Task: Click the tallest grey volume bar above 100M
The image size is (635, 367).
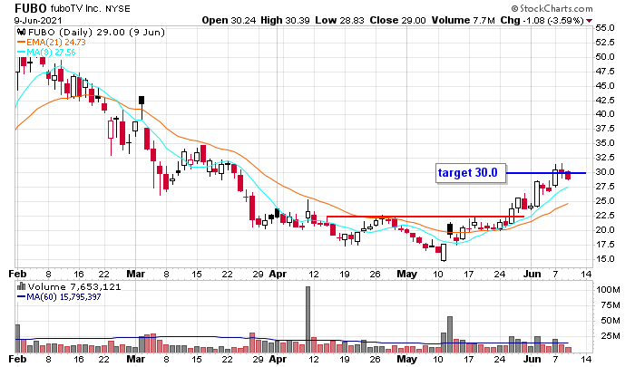Action: coord(308,319)
